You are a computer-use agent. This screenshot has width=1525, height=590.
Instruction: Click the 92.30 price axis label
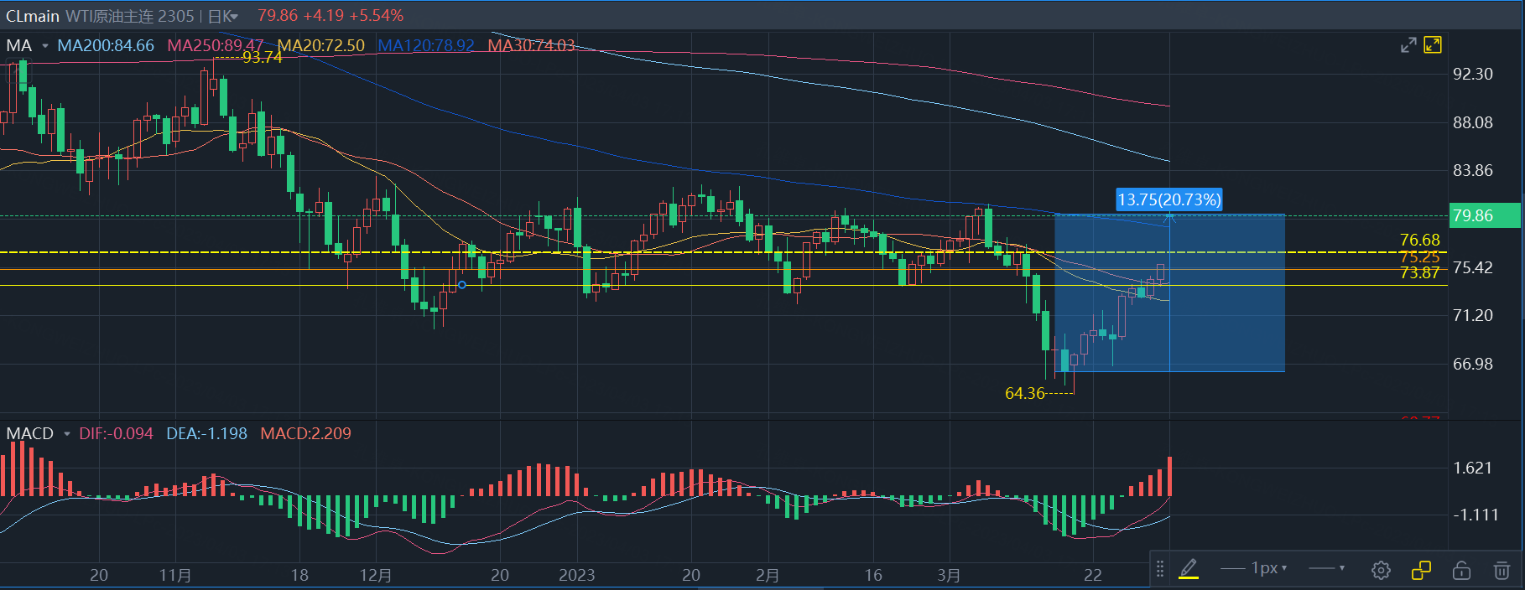point(1473,74)
